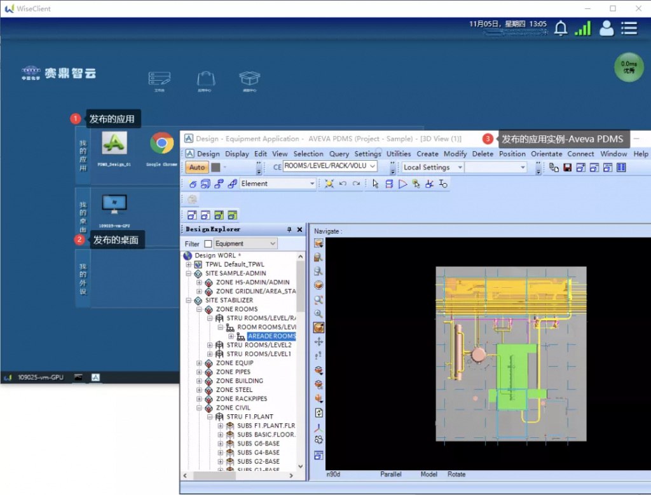Click the copy documents icon in PDMS toolbar
The width and height of the screenshot is (651, 495).
[554, 168]
